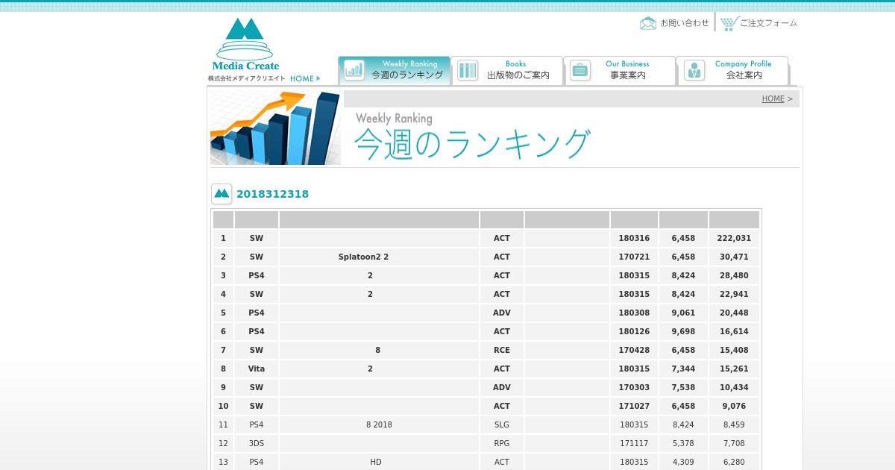895x470 pixels.
Task: Select the Books tab
Action: 507,70
